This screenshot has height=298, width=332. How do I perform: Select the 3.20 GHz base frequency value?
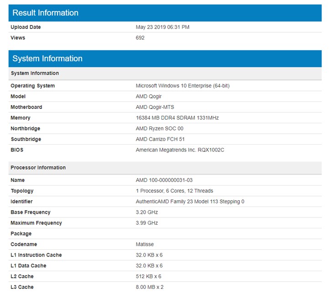tap(147, 212)
